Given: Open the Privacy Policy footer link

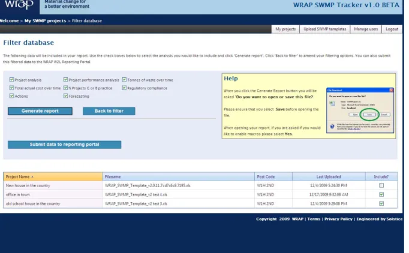Looking at the screenshot, I should pyautogui.click(x=338, y=219).
